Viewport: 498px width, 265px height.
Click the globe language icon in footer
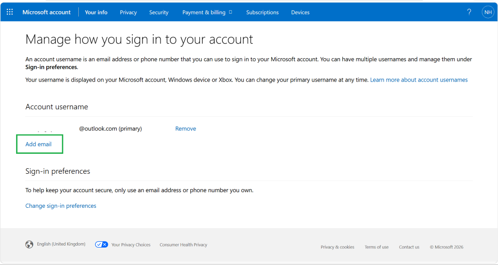29,245
